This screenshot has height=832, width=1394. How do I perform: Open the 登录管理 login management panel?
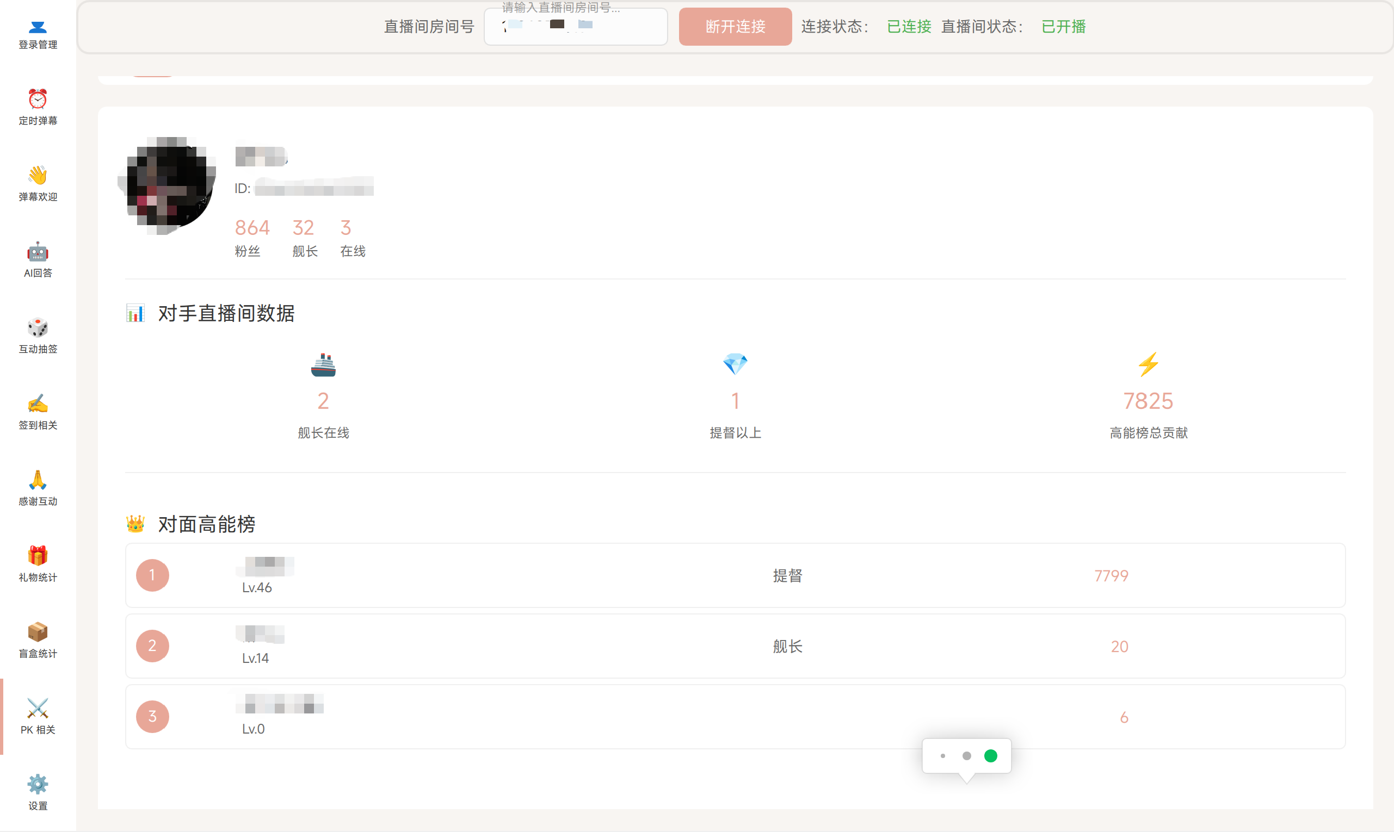point(37,33)
